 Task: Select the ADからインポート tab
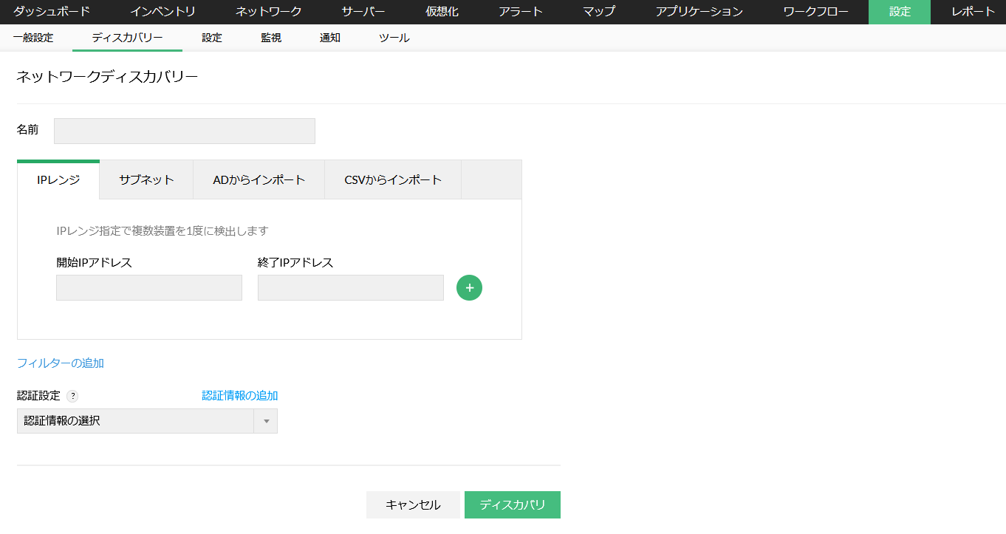[259, 179]
